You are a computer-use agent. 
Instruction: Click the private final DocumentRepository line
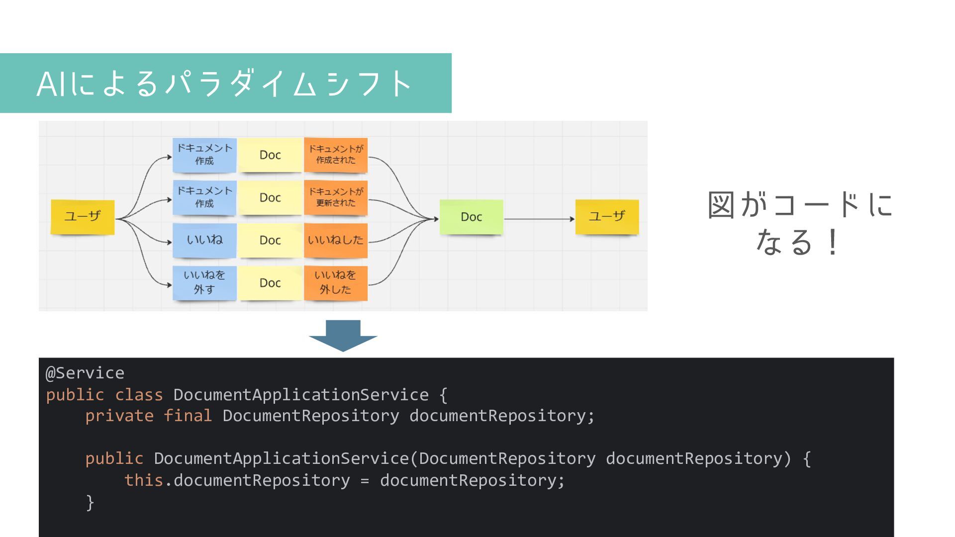[340, 416]
